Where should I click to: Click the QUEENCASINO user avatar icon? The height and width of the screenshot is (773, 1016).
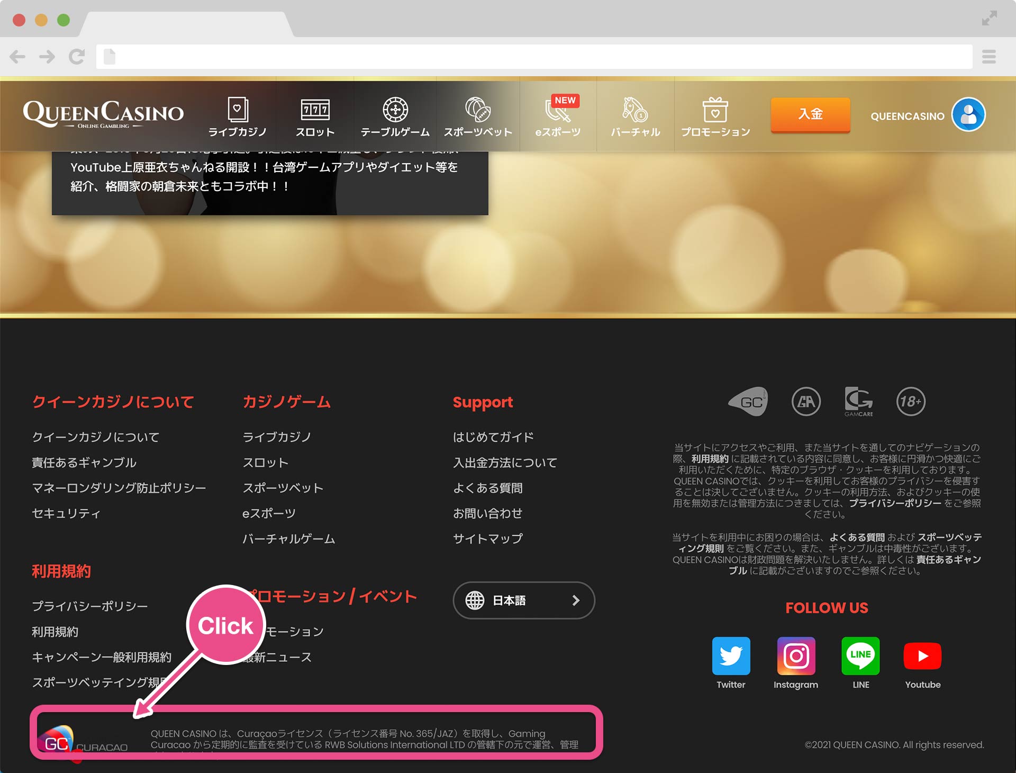968,114
